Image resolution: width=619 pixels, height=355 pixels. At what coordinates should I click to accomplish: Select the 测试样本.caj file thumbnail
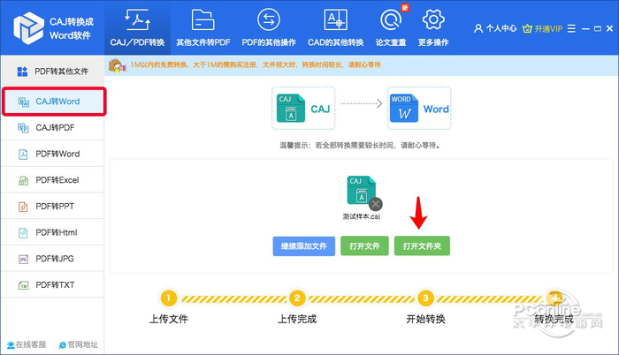coord(361,190)
